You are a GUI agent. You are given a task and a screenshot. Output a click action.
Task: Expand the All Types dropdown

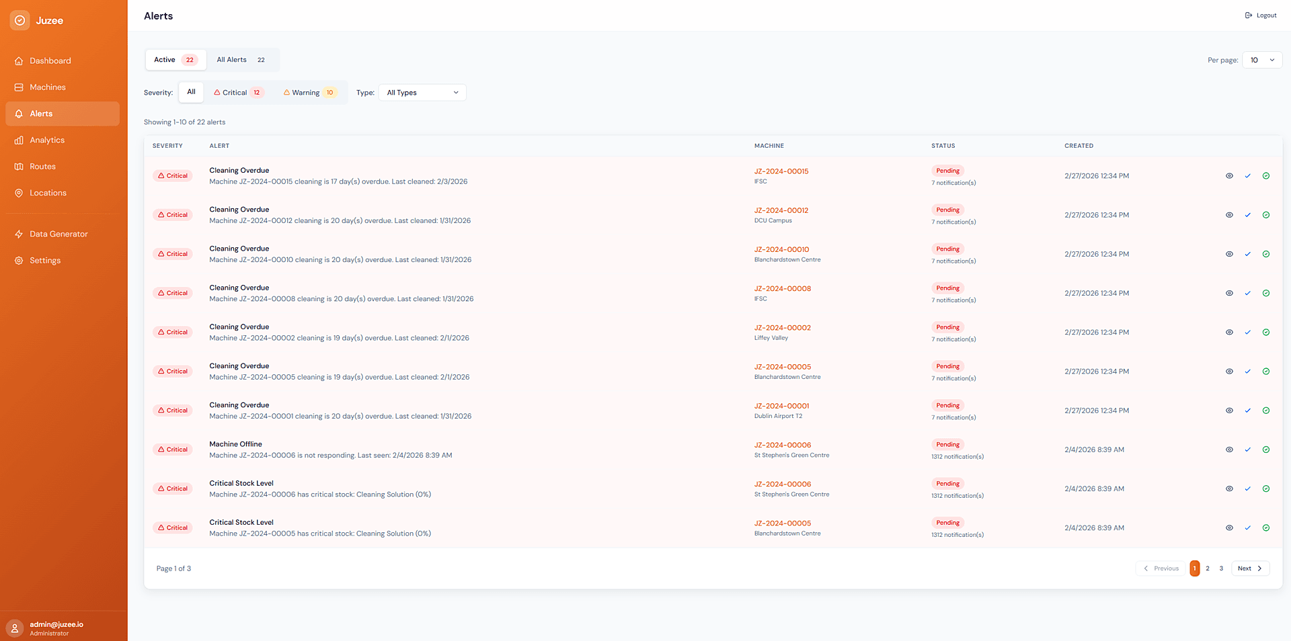click(422, 93)
